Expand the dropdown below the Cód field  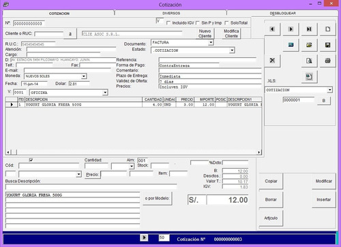coord(78,174)
